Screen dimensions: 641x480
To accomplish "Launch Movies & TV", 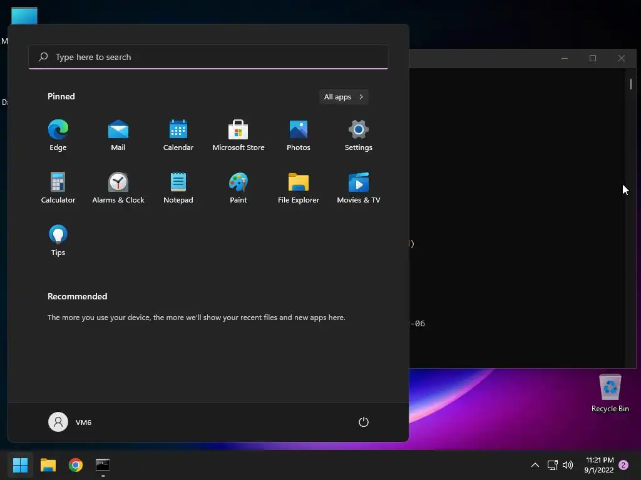I will point(359,188).
